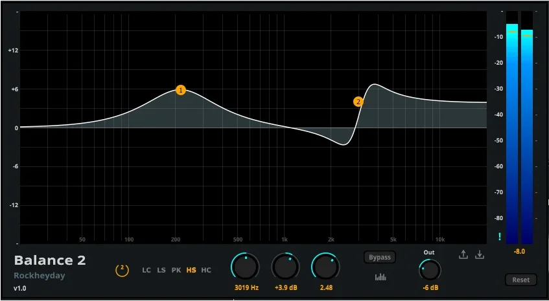Click the Reset button

(521, 280)
